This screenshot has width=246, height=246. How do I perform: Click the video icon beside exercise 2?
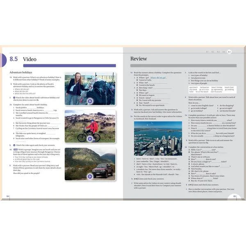point(14,98)
